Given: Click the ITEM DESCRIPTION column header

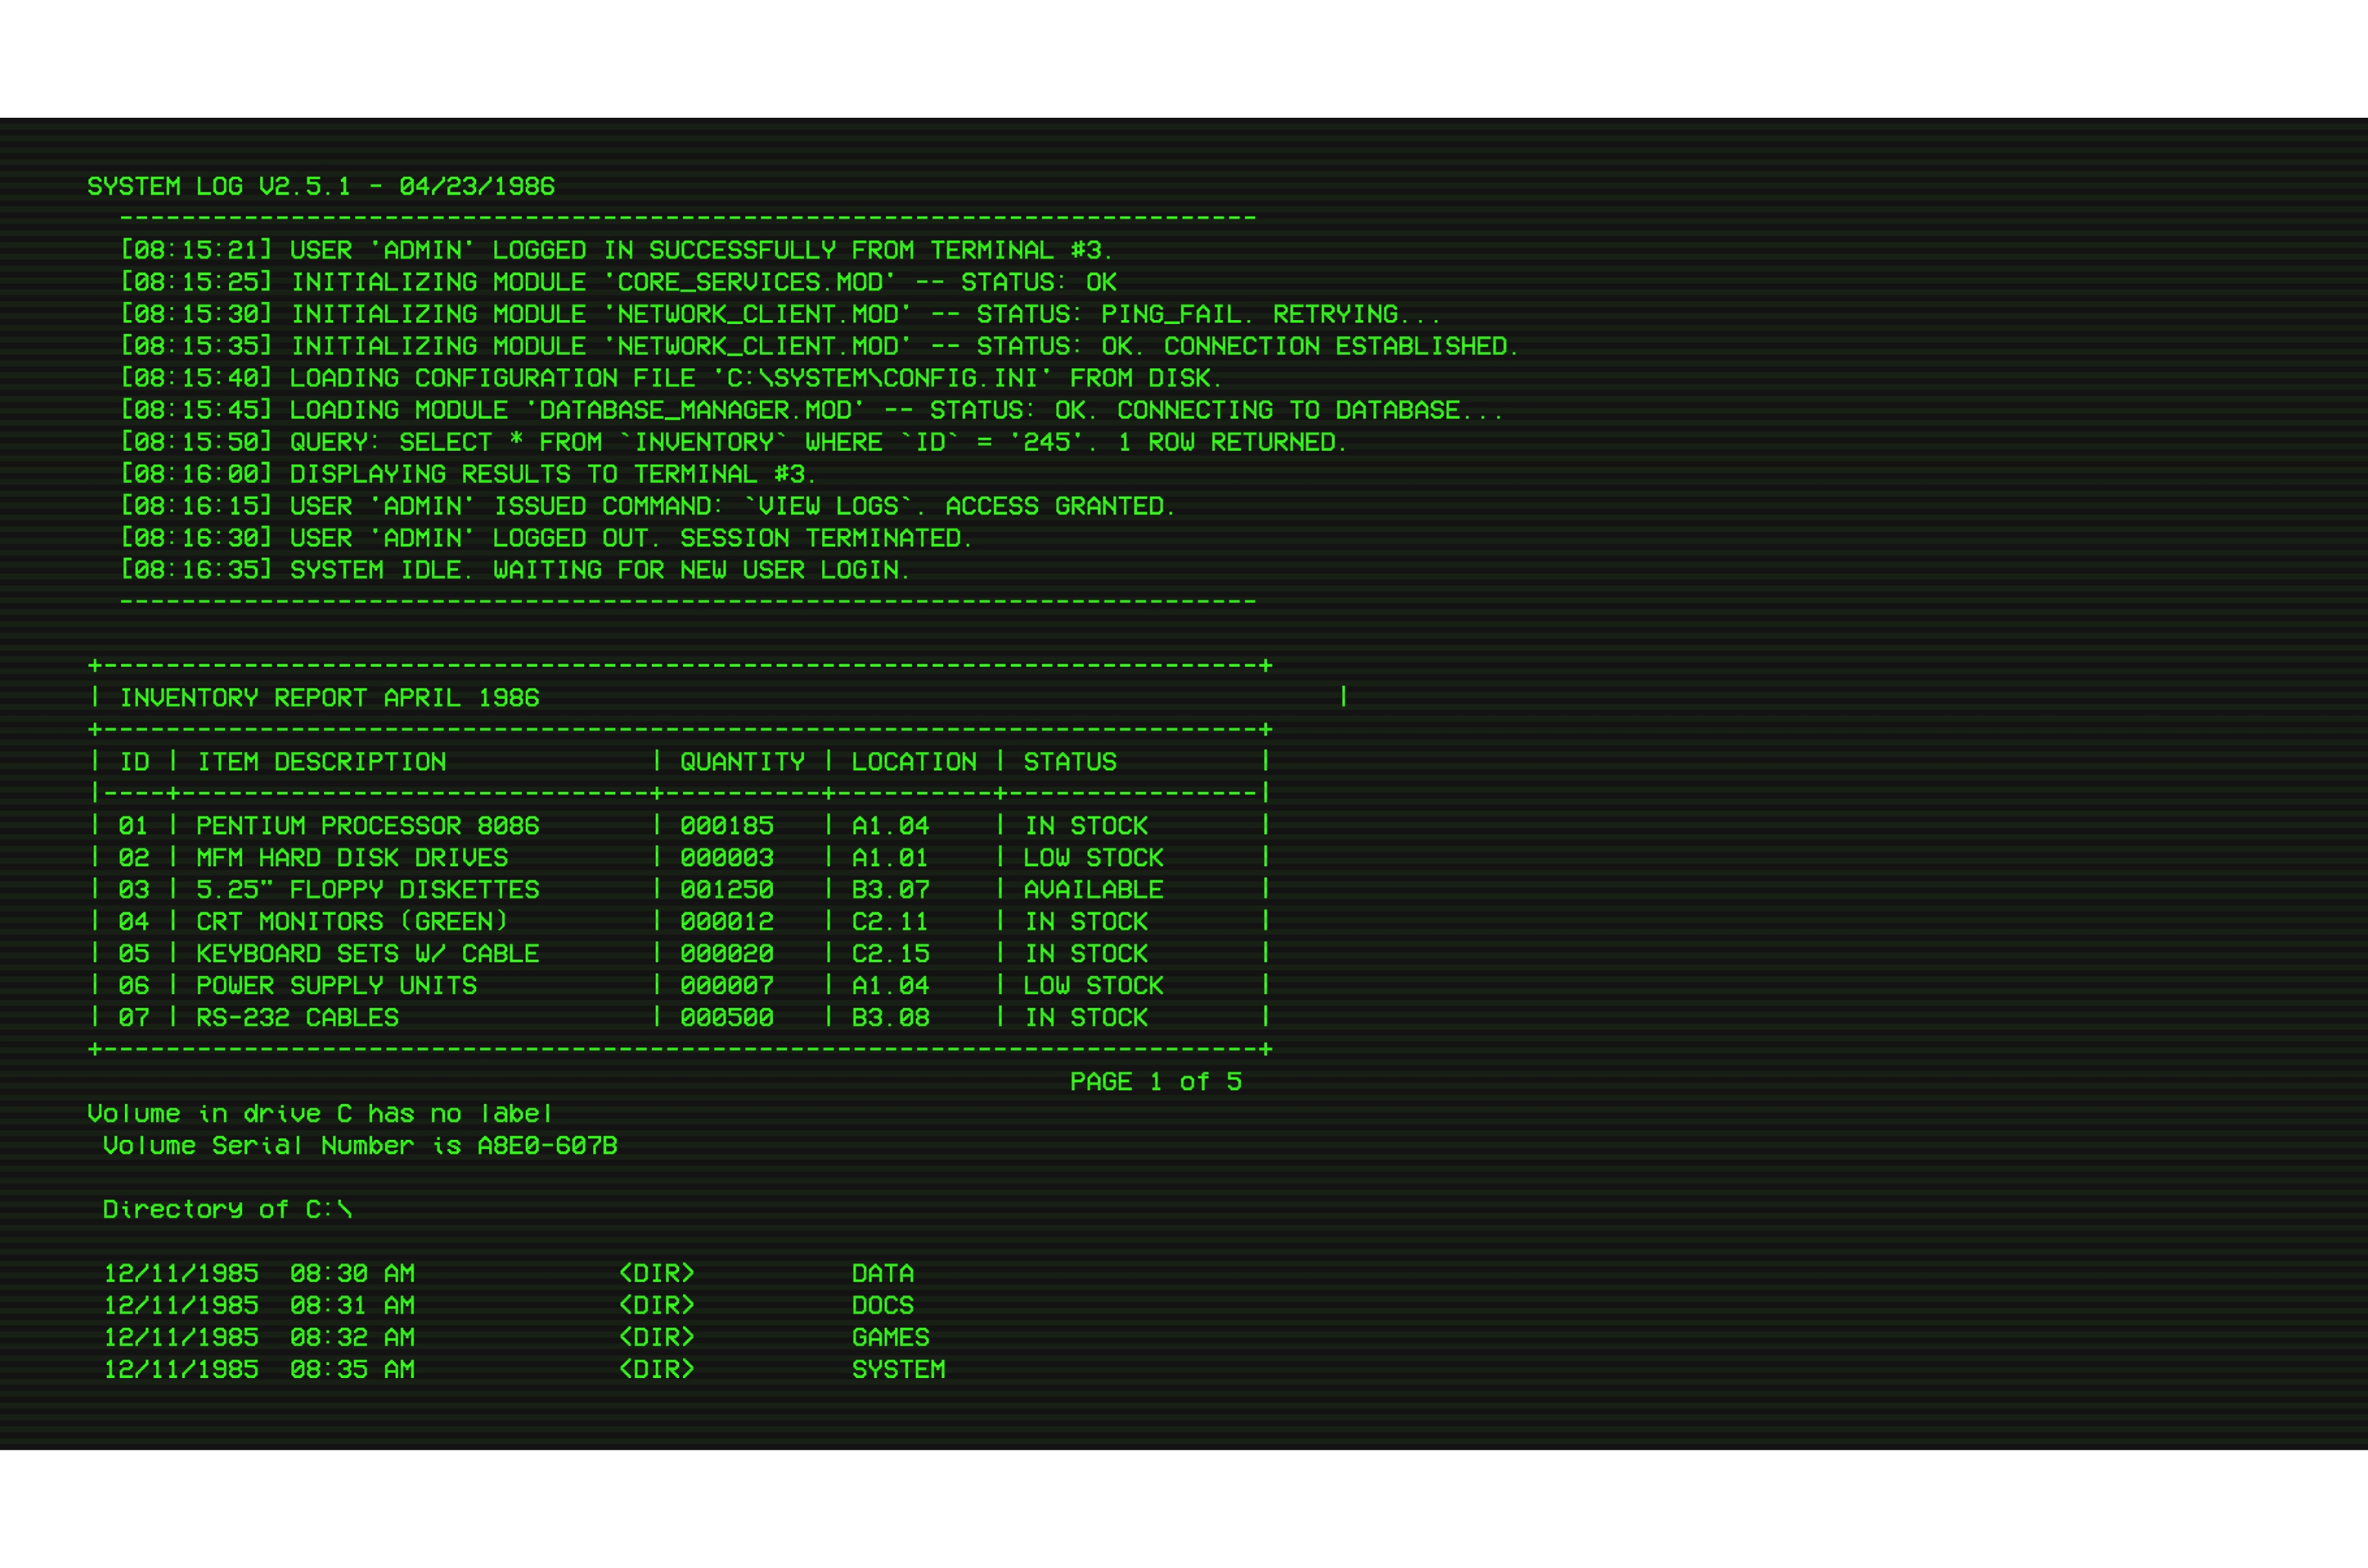Looking at the screenshot, I should [x=321, y=762].
